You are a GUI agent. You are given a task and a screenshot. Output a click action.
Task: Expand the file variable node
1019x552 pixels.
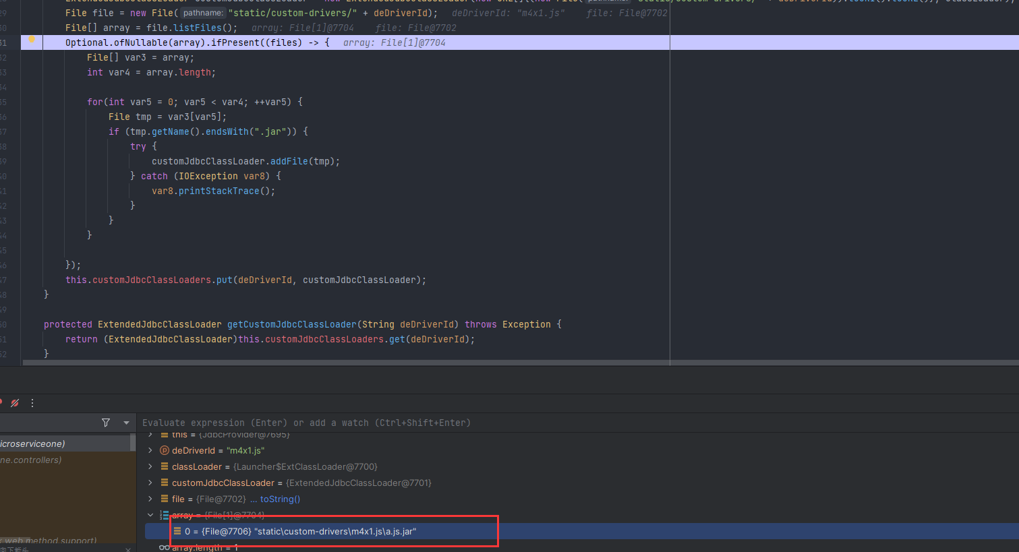coord(150,499)
